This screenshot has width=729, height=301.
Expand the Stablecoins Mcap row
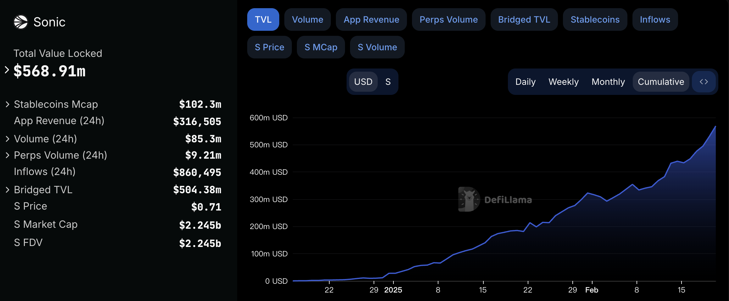pos(8,104)
